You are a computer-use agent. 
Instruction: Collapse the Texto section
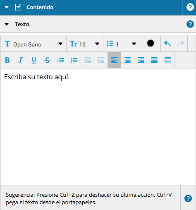[x=7, y=24]
